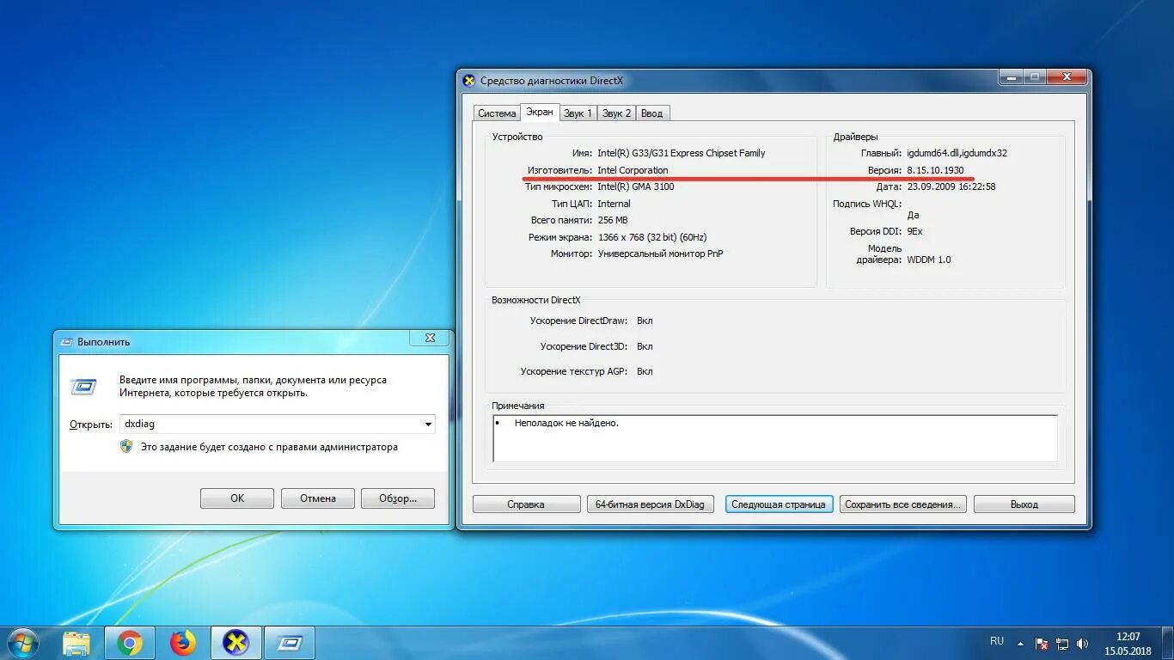1174x660 pixels.
Task: Switch to the Run dialog taskbar icon
Action: 289,643
